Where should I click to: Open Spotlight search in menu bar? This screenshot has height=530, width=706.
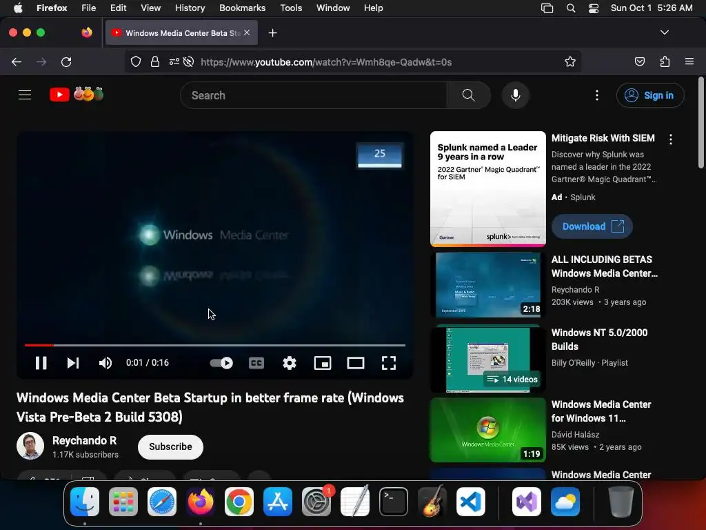coord(571,8)
